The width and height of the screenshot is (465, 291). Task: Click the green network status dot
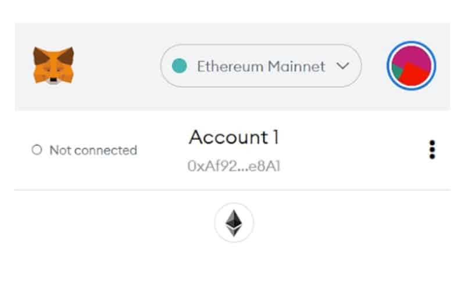pyautogui.click(x=180, y=66)
